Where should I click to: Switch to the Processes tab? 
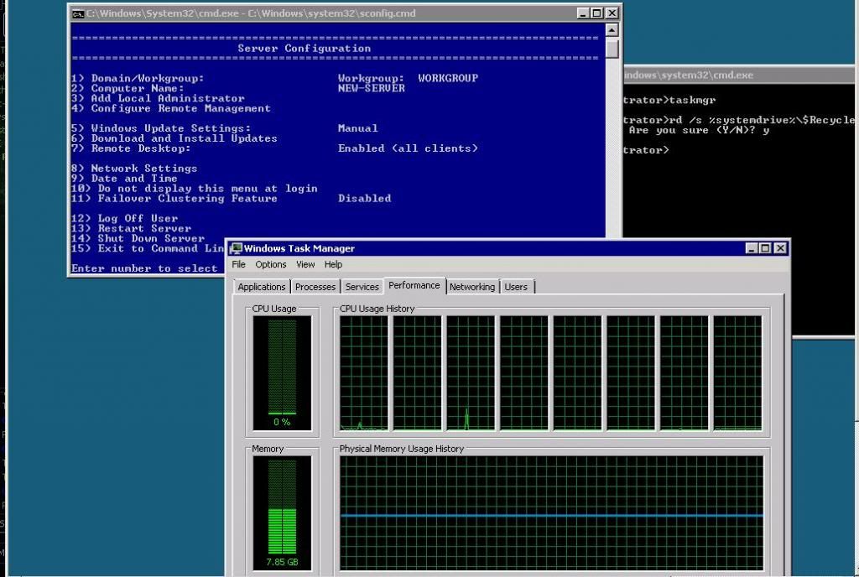[x=315, y=287]
